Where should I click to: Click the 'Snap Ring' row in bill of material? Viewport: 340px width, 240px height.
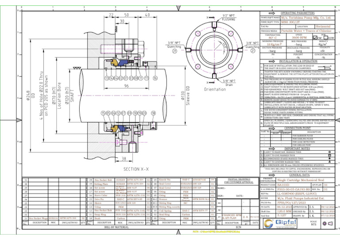coord(119,214)
